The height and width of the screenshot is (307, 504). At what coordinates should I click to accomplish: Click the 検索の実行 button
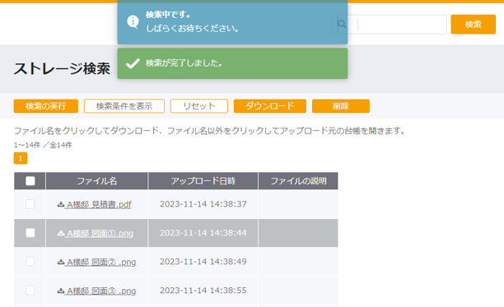(45, 106)
